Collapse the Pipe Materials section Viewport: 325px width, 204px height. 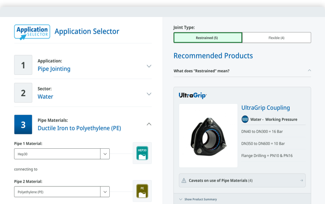(149, 124)
